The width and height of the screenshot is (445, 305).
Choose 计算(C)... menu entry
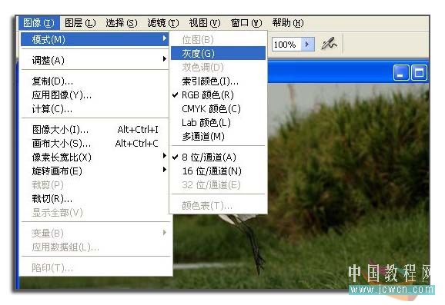tap(95, 109)
